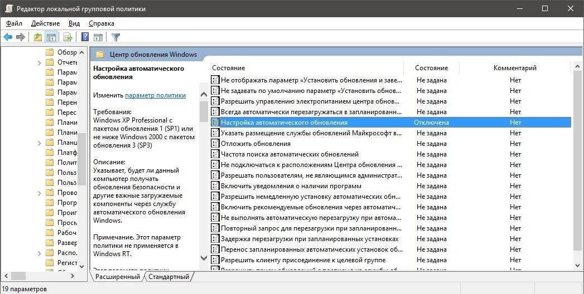Viewport: 584px width, 294px height.
Task: Select 'Частота поиска автоматических обновлений' policy
Action: click(289, 154)
